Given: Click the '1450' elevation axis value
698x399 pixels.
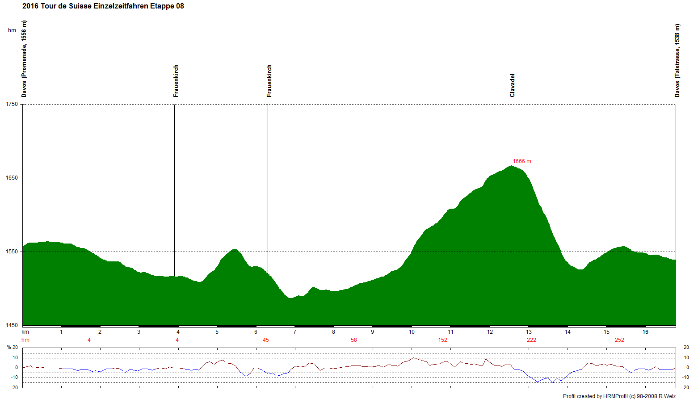Looking at the screenshot, I should tap(12, 325).
